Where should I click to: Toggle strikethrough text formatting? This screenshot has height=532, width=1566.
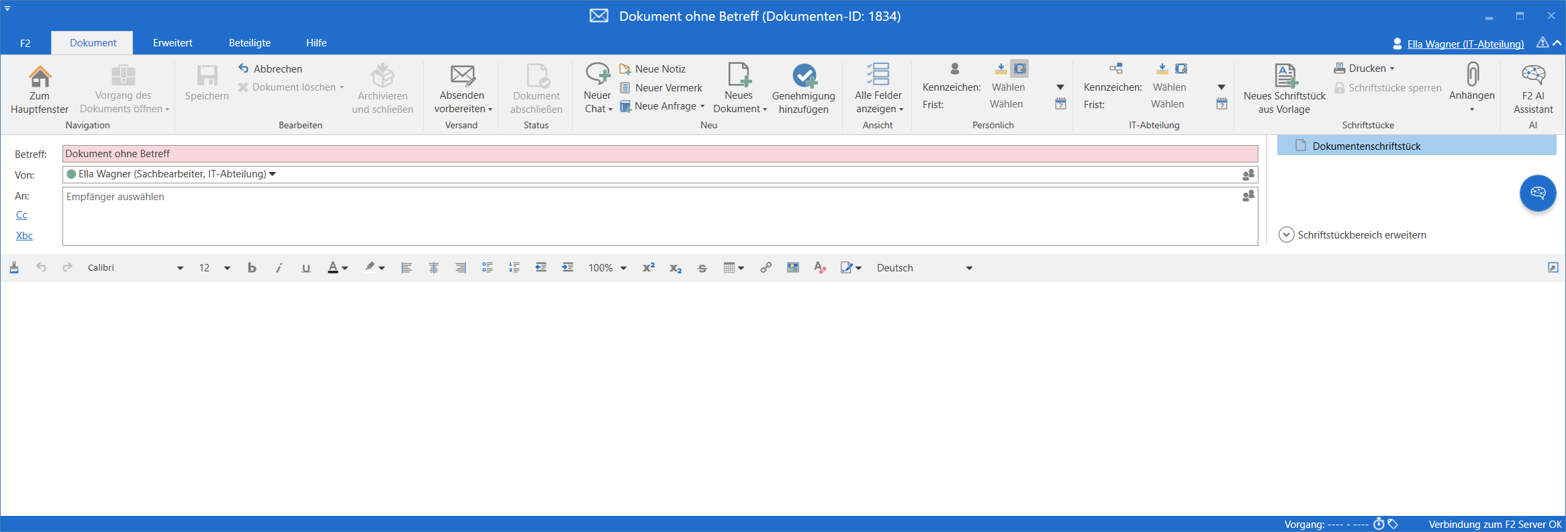coord(702,268)
